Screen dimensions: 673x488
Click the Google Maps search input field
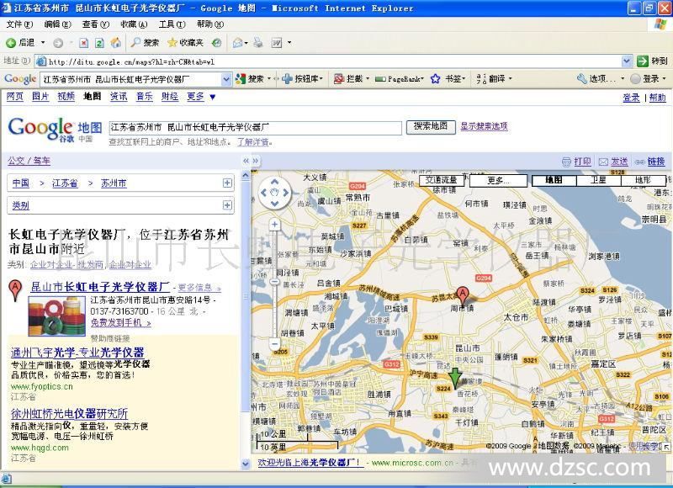256,127
